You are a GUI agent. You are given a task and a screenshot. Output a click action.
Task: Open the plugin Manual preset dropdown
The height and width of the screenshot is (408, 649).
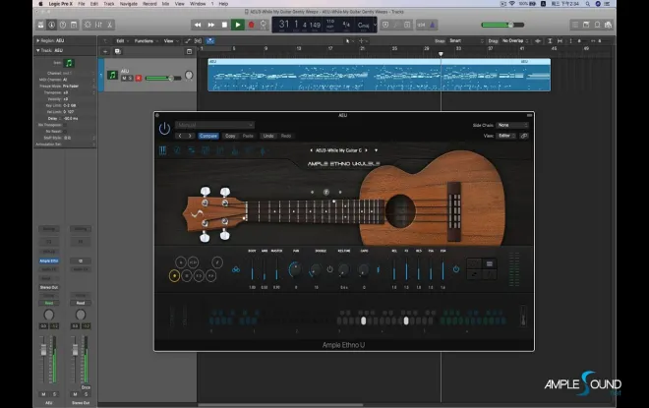(214, 125)
